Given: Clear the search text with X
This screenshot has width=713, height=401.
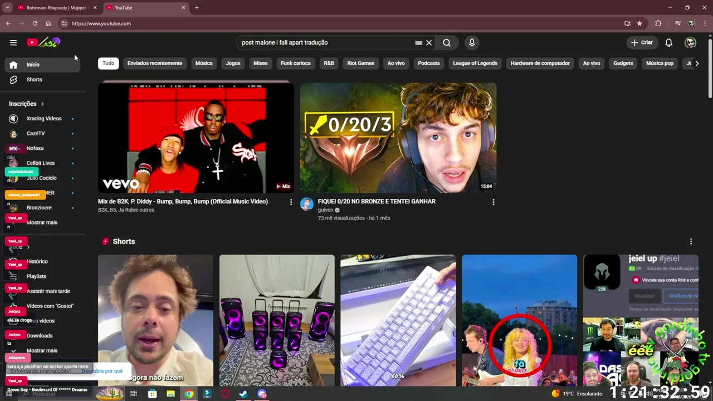Looking at the screenshot, I should click(429, 42).
